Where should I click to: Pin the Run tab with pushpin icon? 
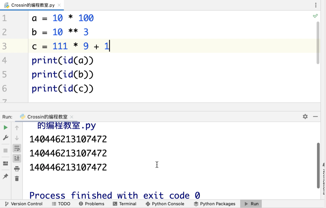tap(6, 176)
